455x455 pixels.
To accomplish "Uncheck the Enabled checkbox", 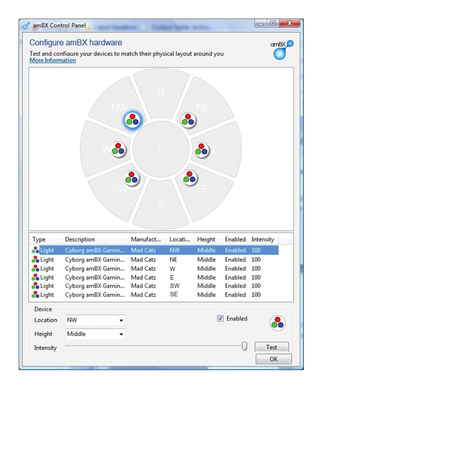I will click(x=220, y=319).
